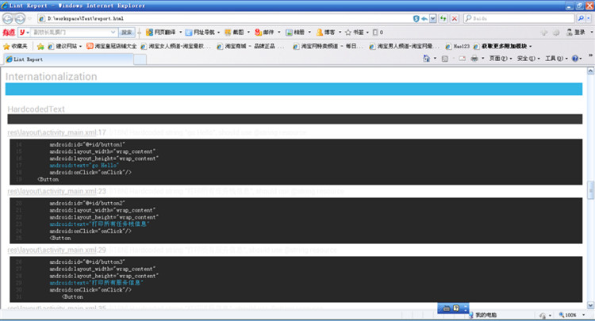Go back with the browser Back button
595x321 pixels.
pyautogui.click(x=8, y=18)
